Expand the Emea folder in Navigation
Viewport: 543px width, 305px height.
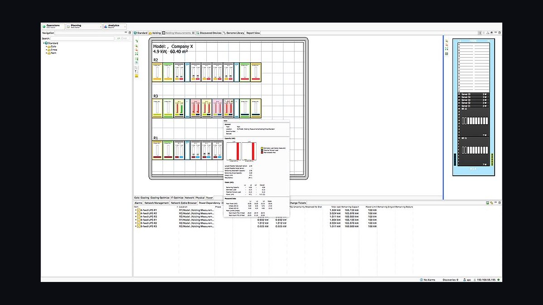click(46, 50)
